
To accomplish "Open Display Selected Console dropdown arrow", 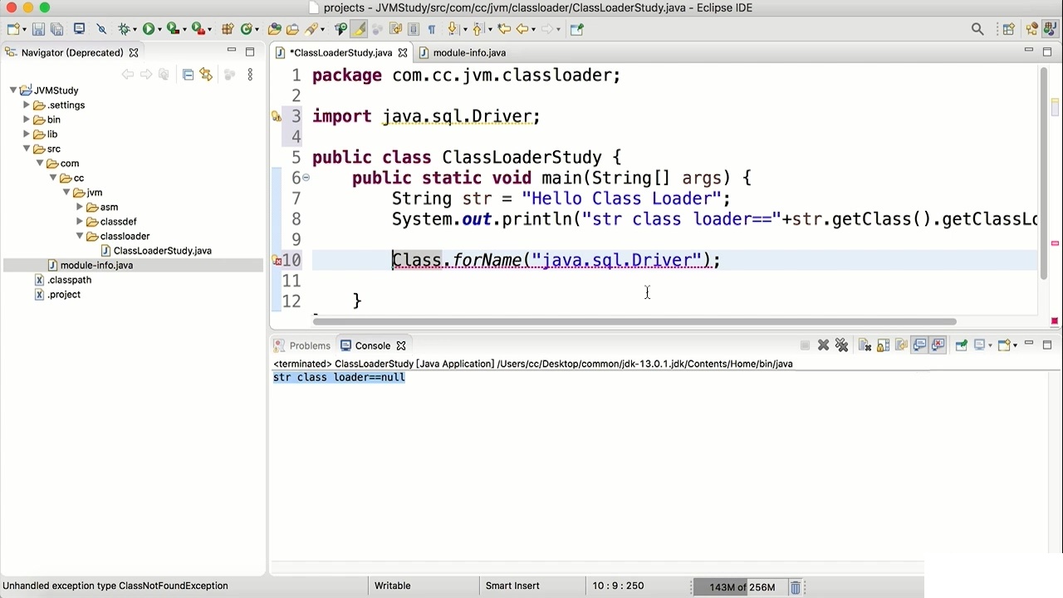I will [x=990, y=346].
